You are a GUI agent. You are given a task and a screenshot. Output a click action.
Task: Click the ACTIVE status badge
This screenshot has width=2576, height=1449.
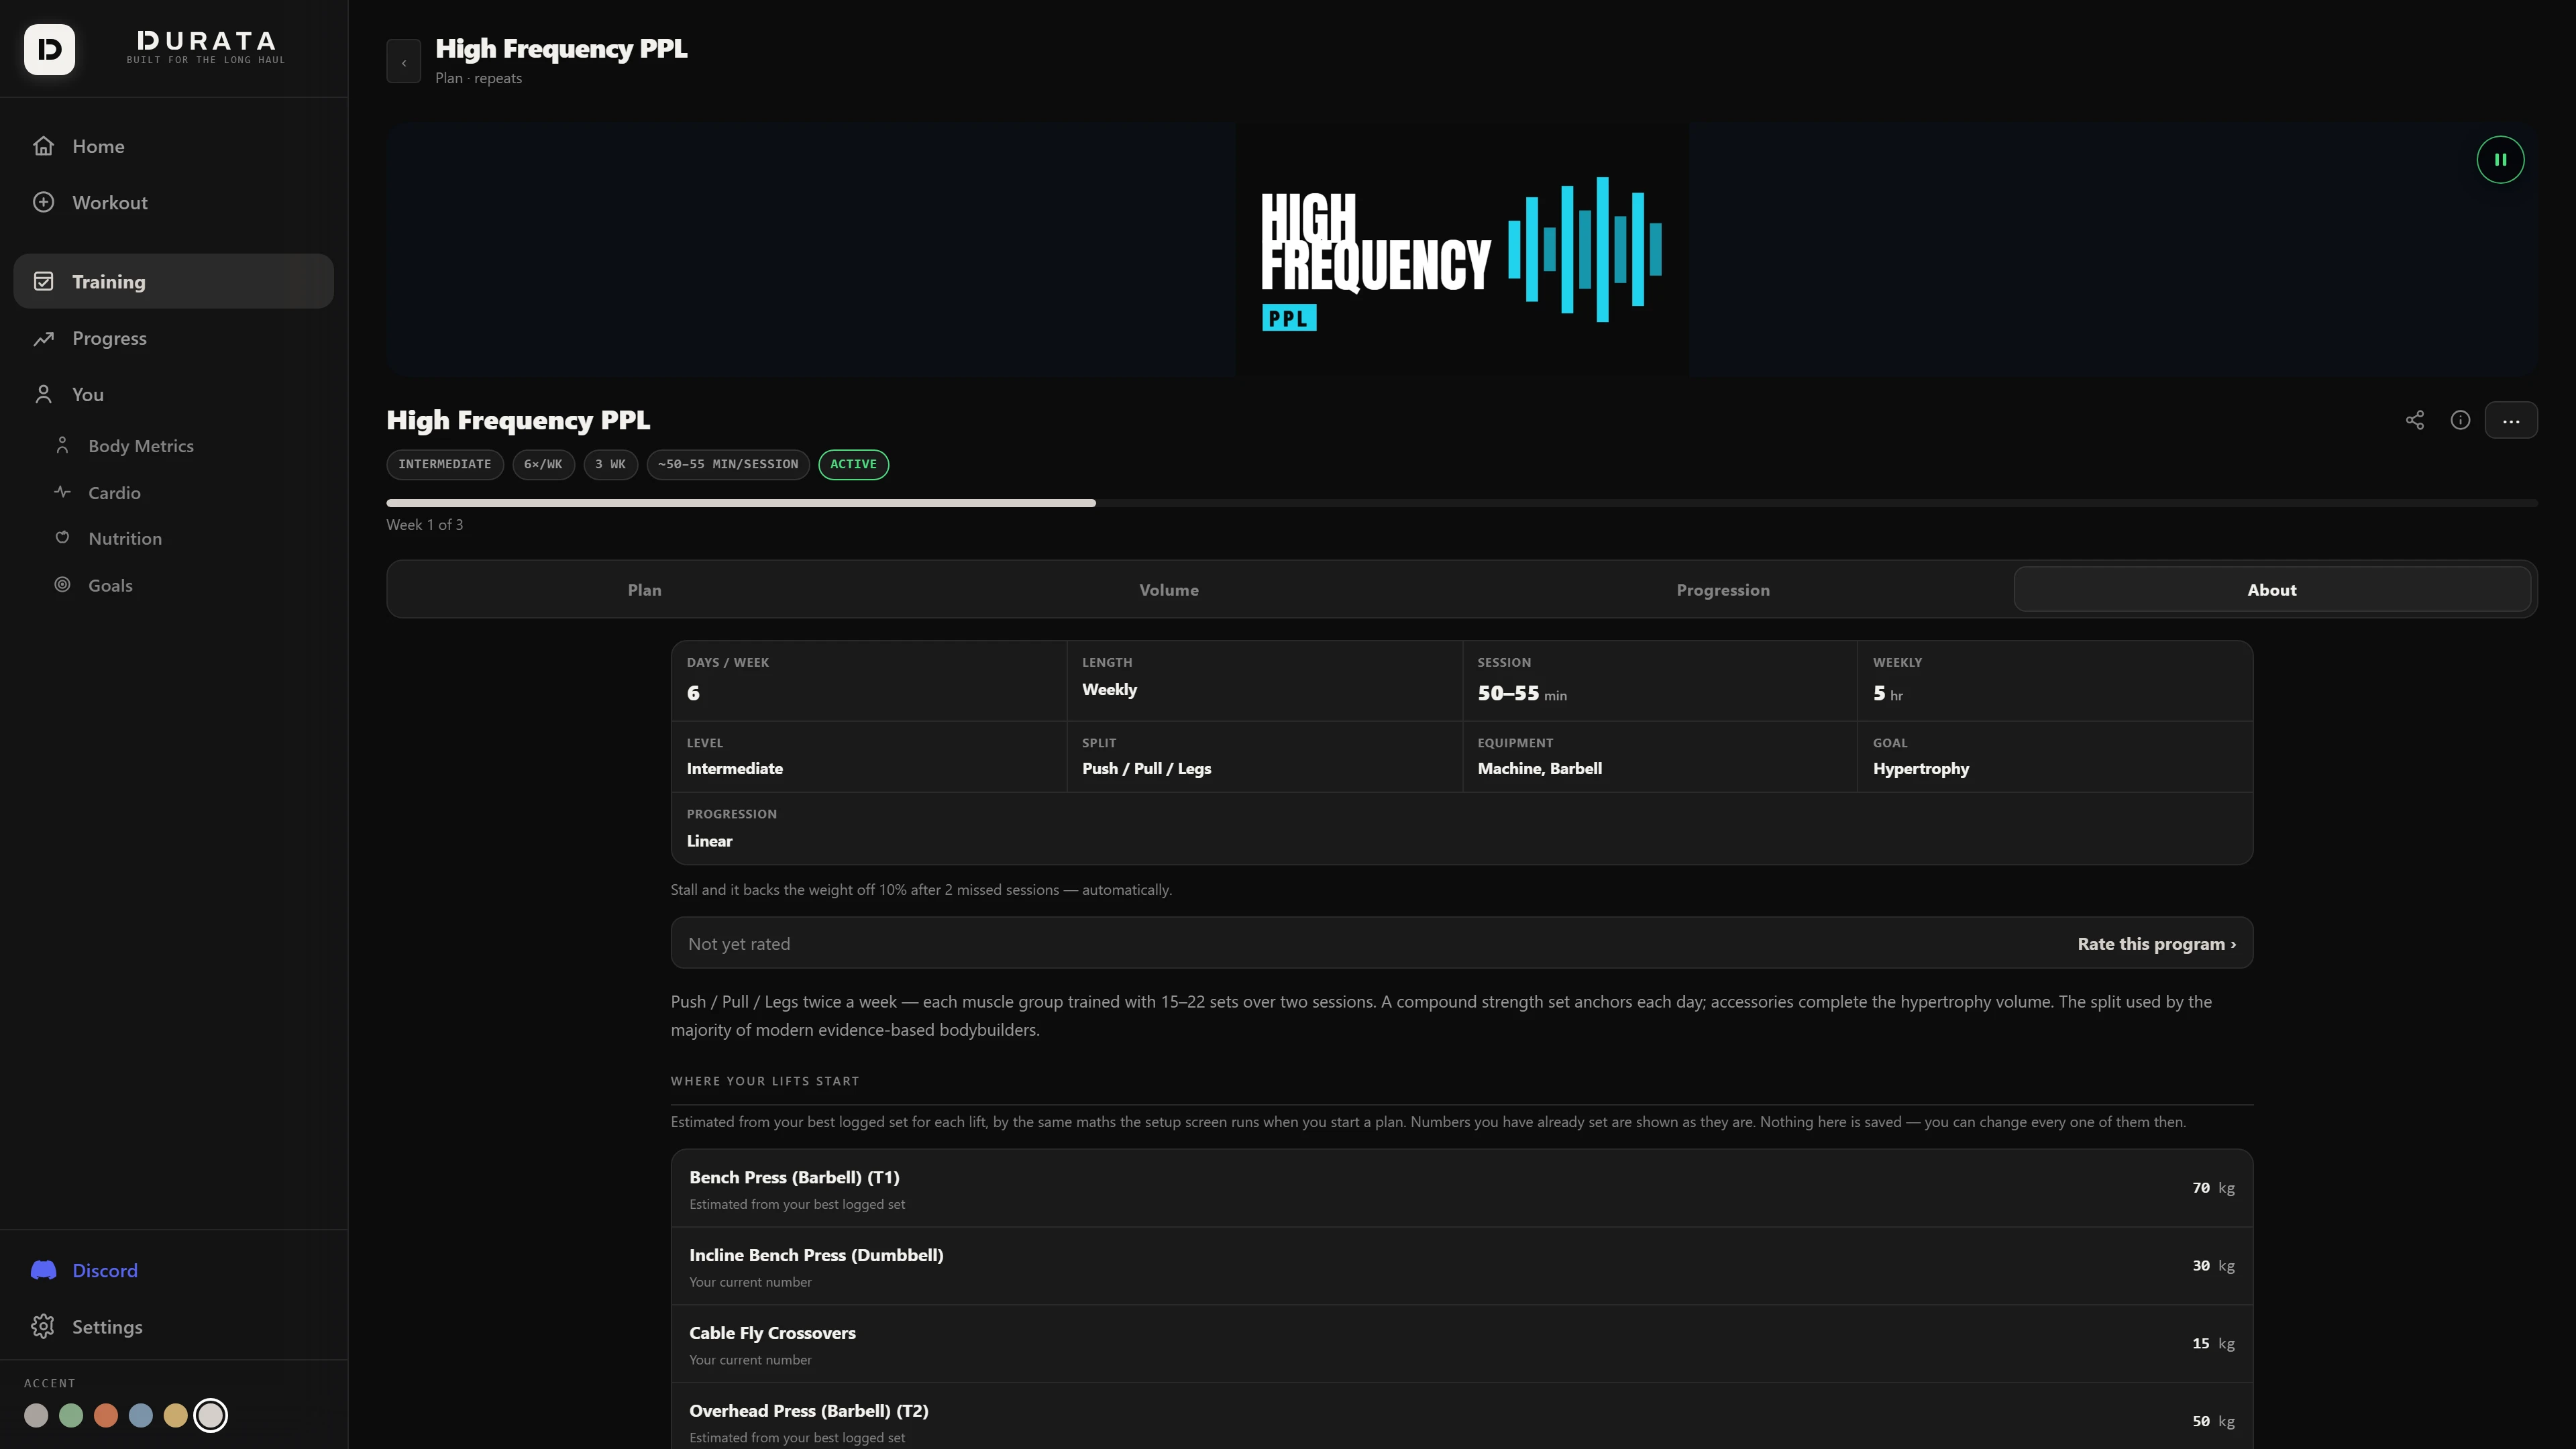tap(854, 464)
